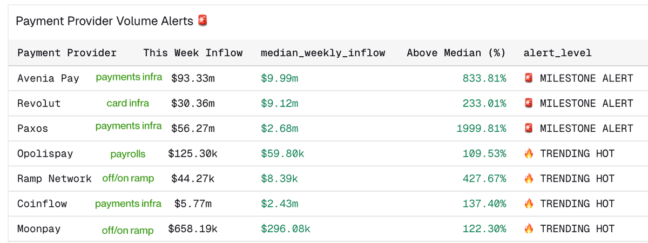Click the siren icon in Avenia Pay row
648x243 pixels.
pos(529,78)
